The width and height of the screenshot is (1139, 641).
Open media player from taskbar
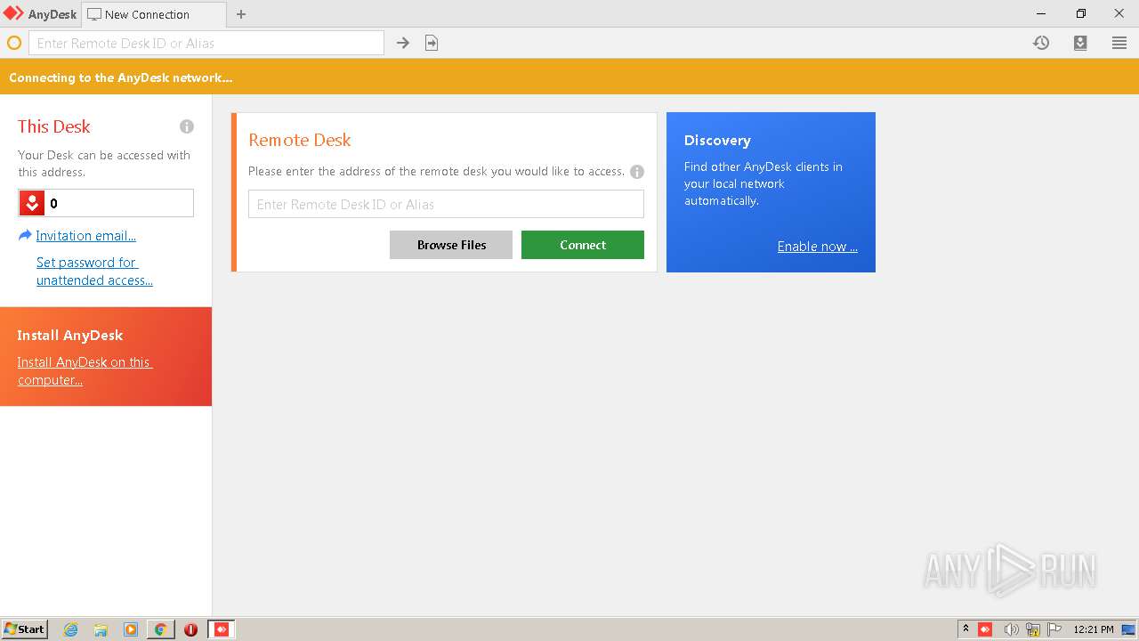[131, 629]
